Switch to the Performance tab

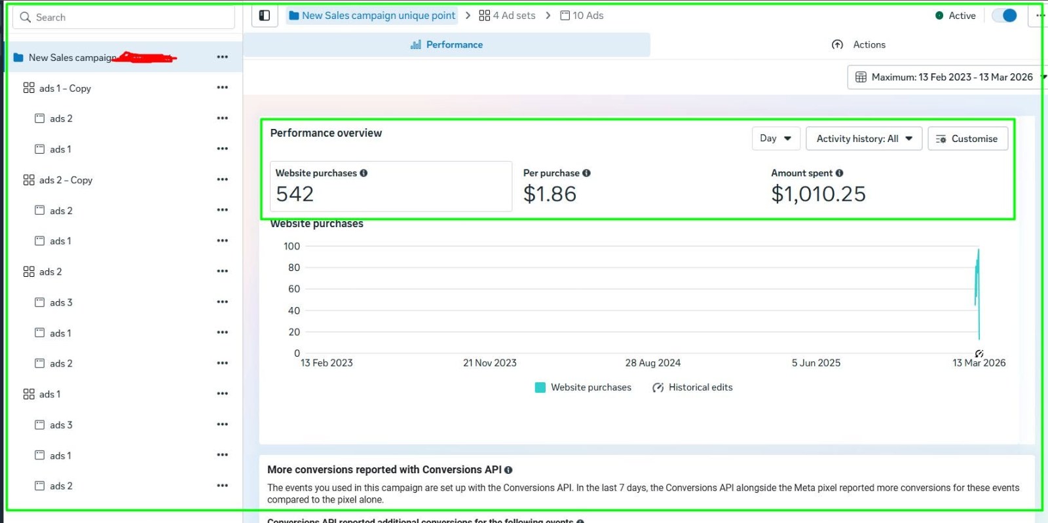click(447, 45)
